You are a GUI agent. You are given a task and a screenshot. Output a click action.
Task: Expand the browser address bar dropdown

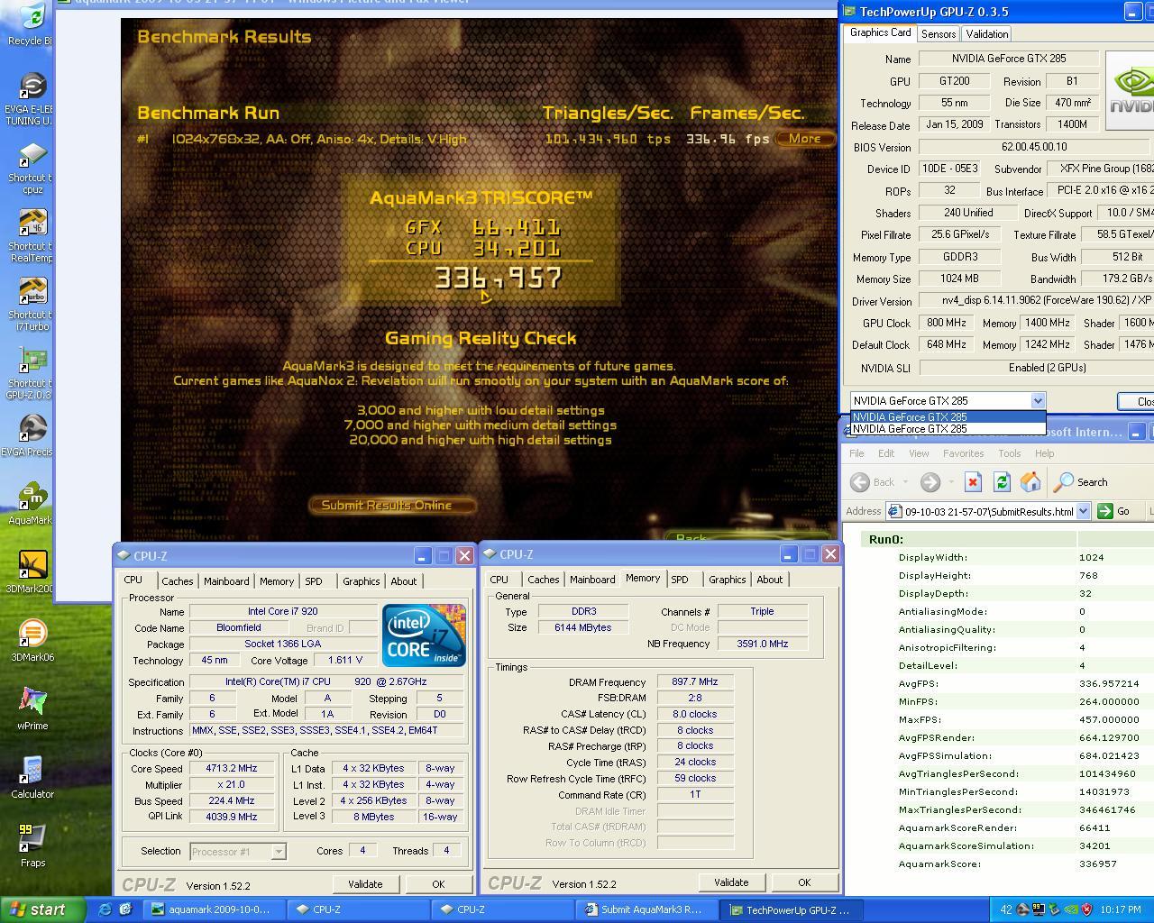1083,511
